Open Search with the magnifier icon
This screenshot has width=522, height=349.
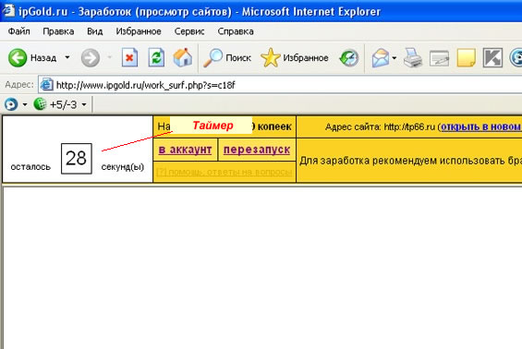click(212, 58)
